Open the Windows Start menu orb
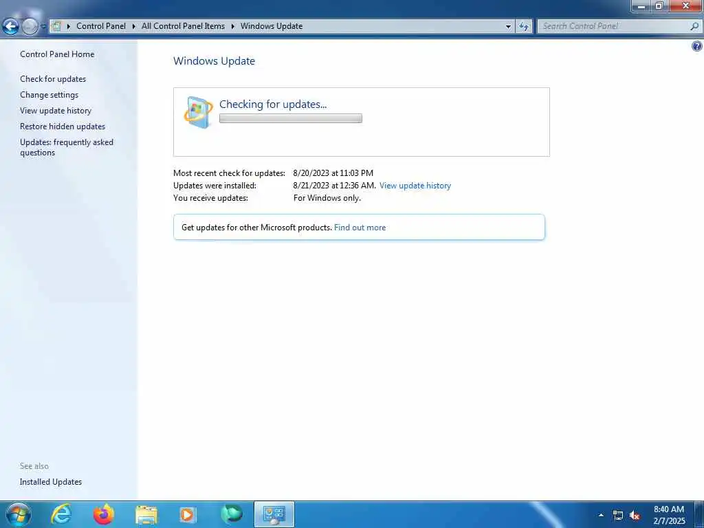Viewport: 704px width, 528px height. pyautogui.click(x=19, y=514)
